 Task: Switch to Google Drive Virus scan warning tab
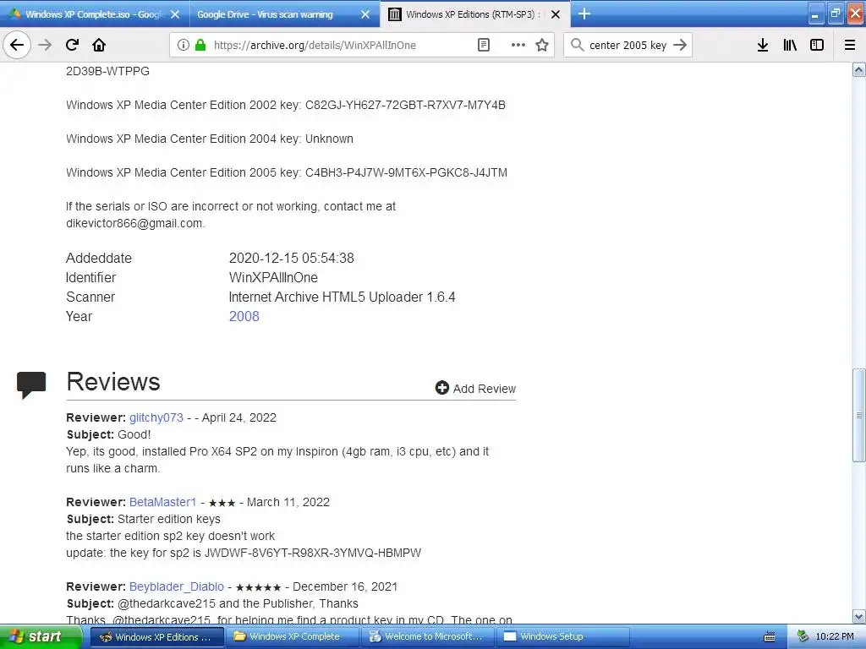[284, 14]
